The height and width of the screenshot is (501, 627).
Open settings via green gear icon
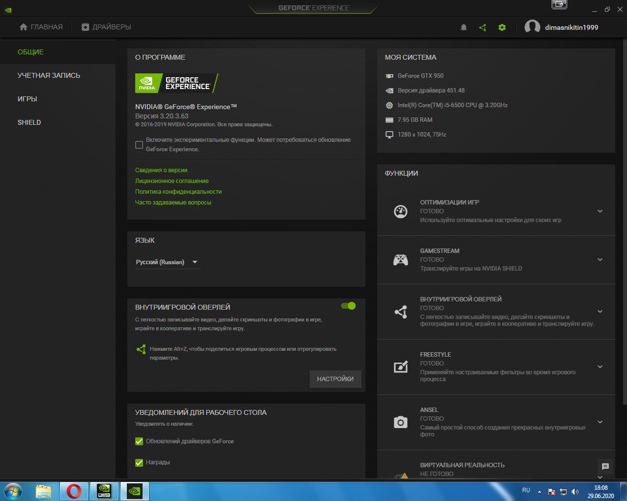[x=502, y=27]
